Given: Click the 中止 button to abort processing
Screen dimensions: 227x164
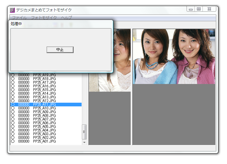Looking at the screenshot, I should [x=60, y=50].
